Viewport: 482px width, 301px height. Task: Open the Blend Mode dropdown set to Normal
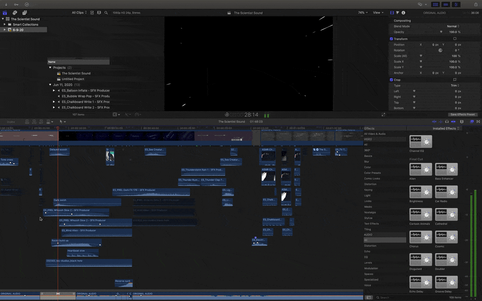coord(455,26)
